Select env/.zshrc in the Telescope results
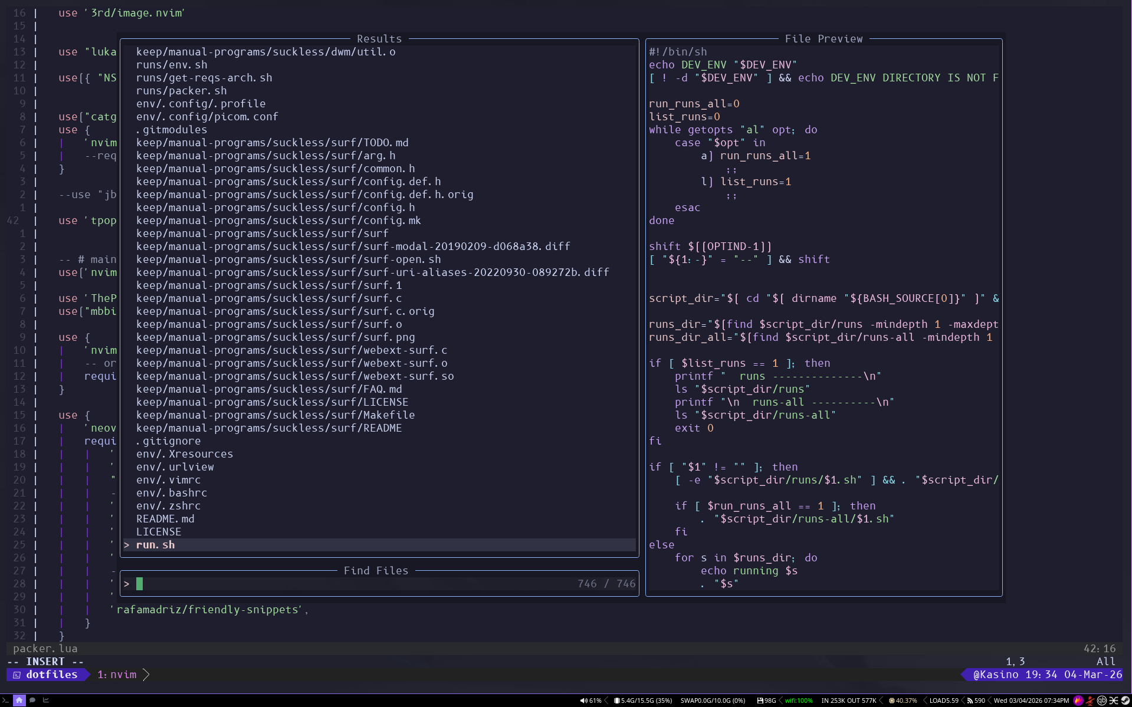Viewport: 1132px width, 707px height. coord(168,506)
